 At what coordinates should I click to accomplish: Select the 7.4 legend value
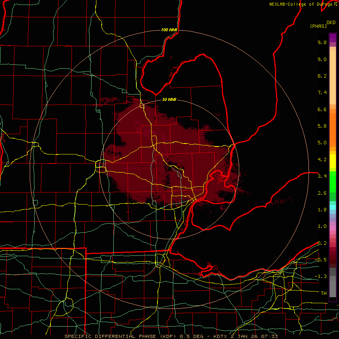tap(322, 93)
